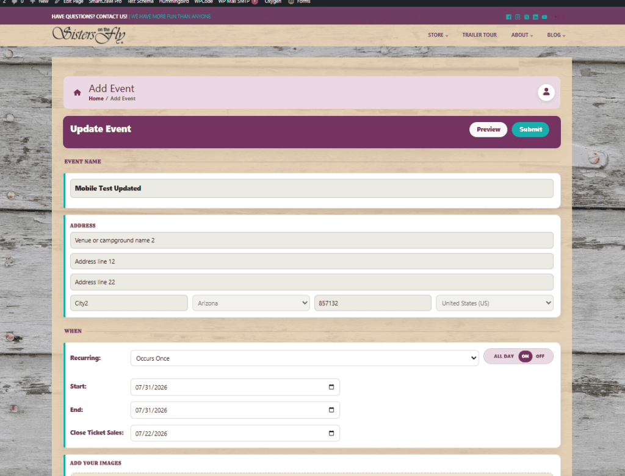
Task: Go to TRAILER TOUR page
Action: (x=480, y=35)
